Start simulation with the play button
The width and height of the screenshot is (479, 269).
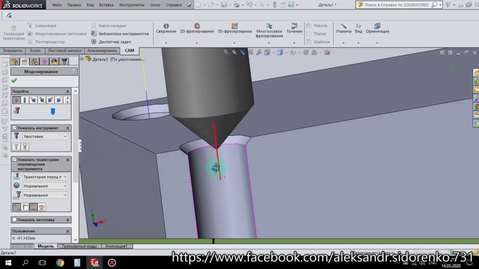16,100
